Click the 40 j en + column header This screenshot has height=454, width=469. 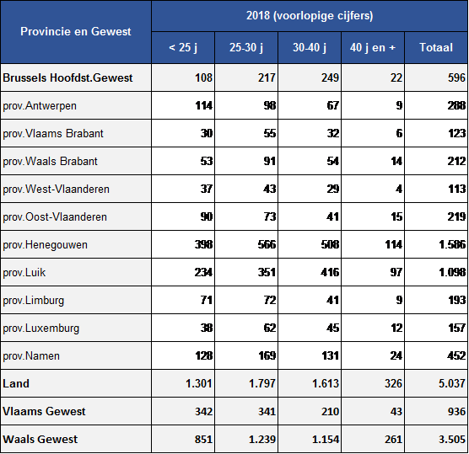pyautogui.click(x=373, y=47)
